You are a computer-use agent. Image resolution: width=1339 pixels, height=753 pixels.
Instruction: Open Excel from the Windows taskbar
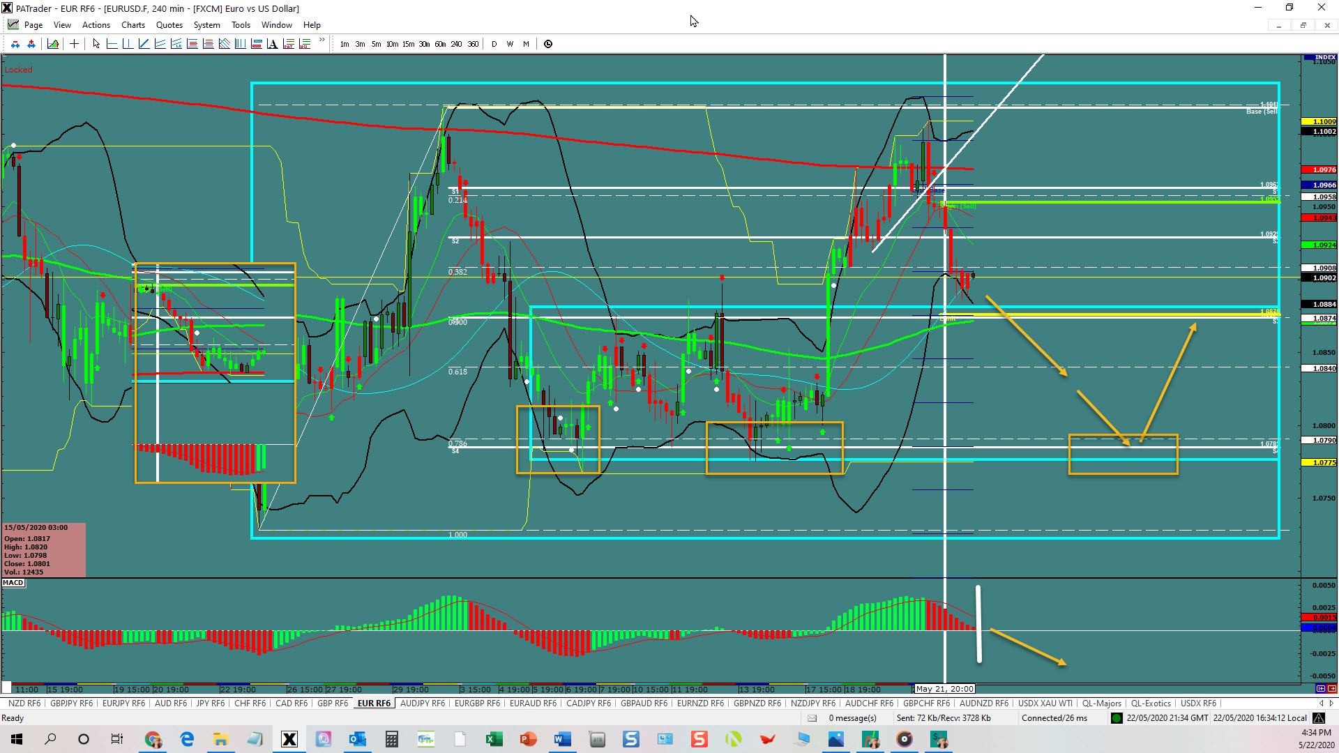pyautogui.click(x=494, y=739)
